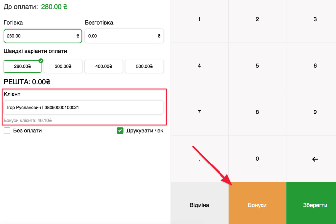Pick the 400.00₴ quick payment option
Image resolution: width=336 pixels, height=224 pixels.
coord(104,66)
